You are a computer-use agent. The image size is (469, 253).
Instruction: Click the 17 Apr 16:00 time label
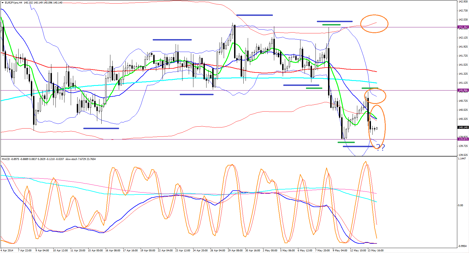point(130,250)
